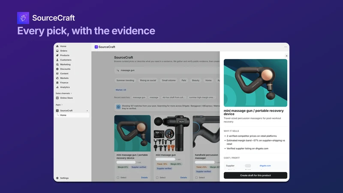Filter by Home category chip
The width and height of the screenshot is (343, 193).
208,80
